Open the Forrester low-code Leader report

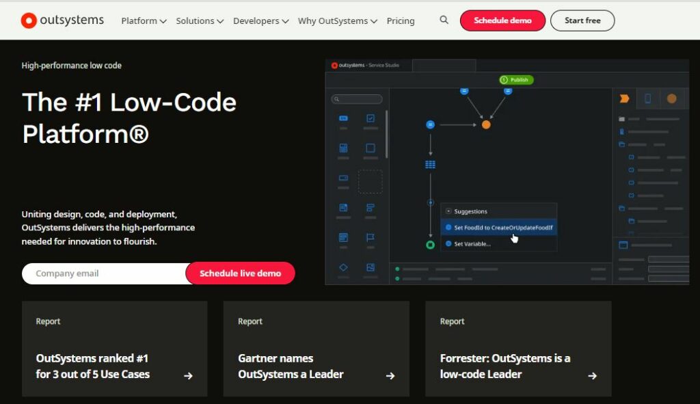[518, 349]
